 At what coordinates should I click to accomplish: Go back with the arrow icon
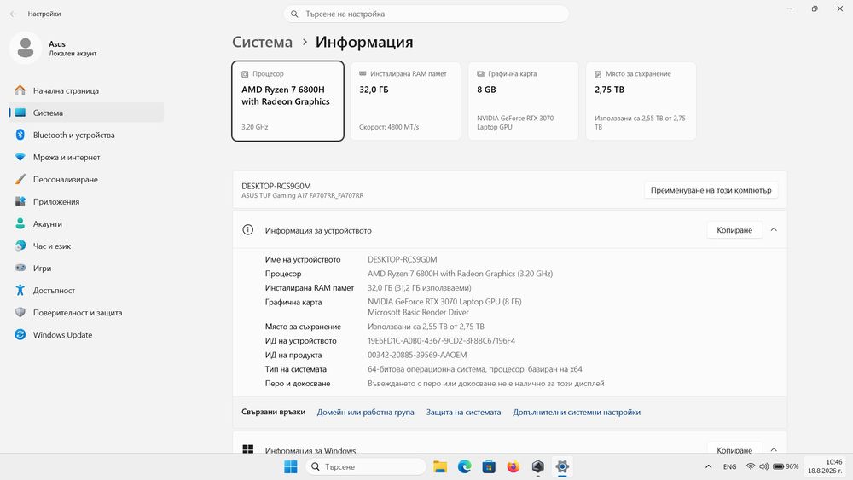pos(13,14)
